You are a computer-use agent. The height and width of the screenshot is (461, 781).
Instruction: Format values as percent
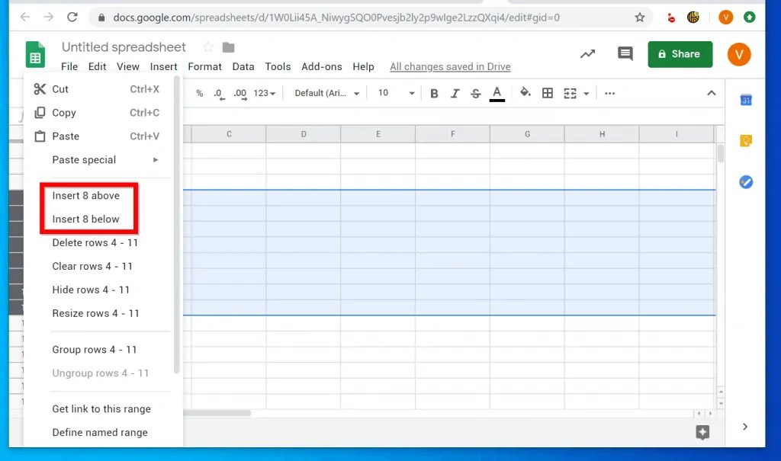click(x=199, y=92)
